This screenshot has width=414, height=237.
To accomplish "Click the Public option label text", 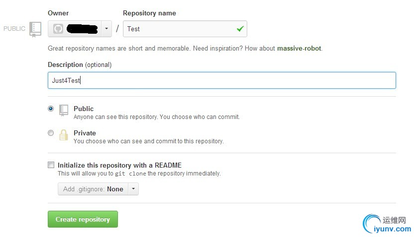I will pos(84,109).
